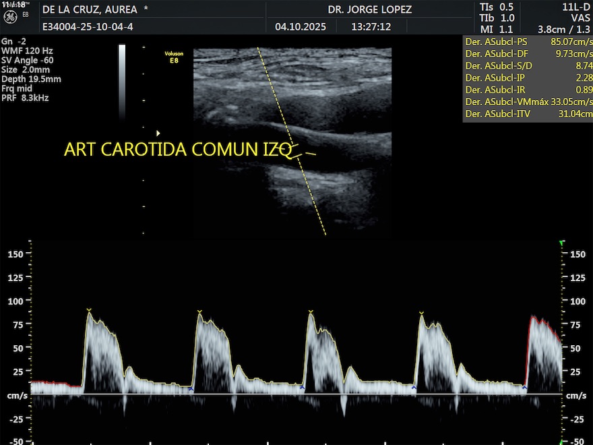This screenshot has width=593, height=445.
Task: Select the Der. ASubcl-IR measurement row
Action: pos(528,90)
